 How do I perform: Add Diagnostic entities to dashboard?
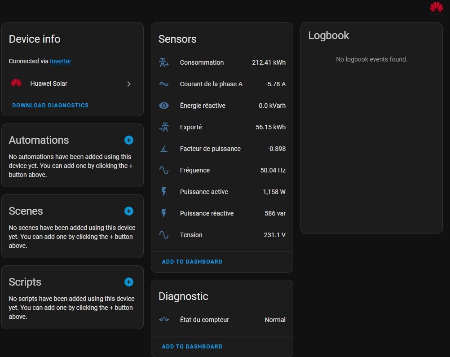(x=192, y=347)
